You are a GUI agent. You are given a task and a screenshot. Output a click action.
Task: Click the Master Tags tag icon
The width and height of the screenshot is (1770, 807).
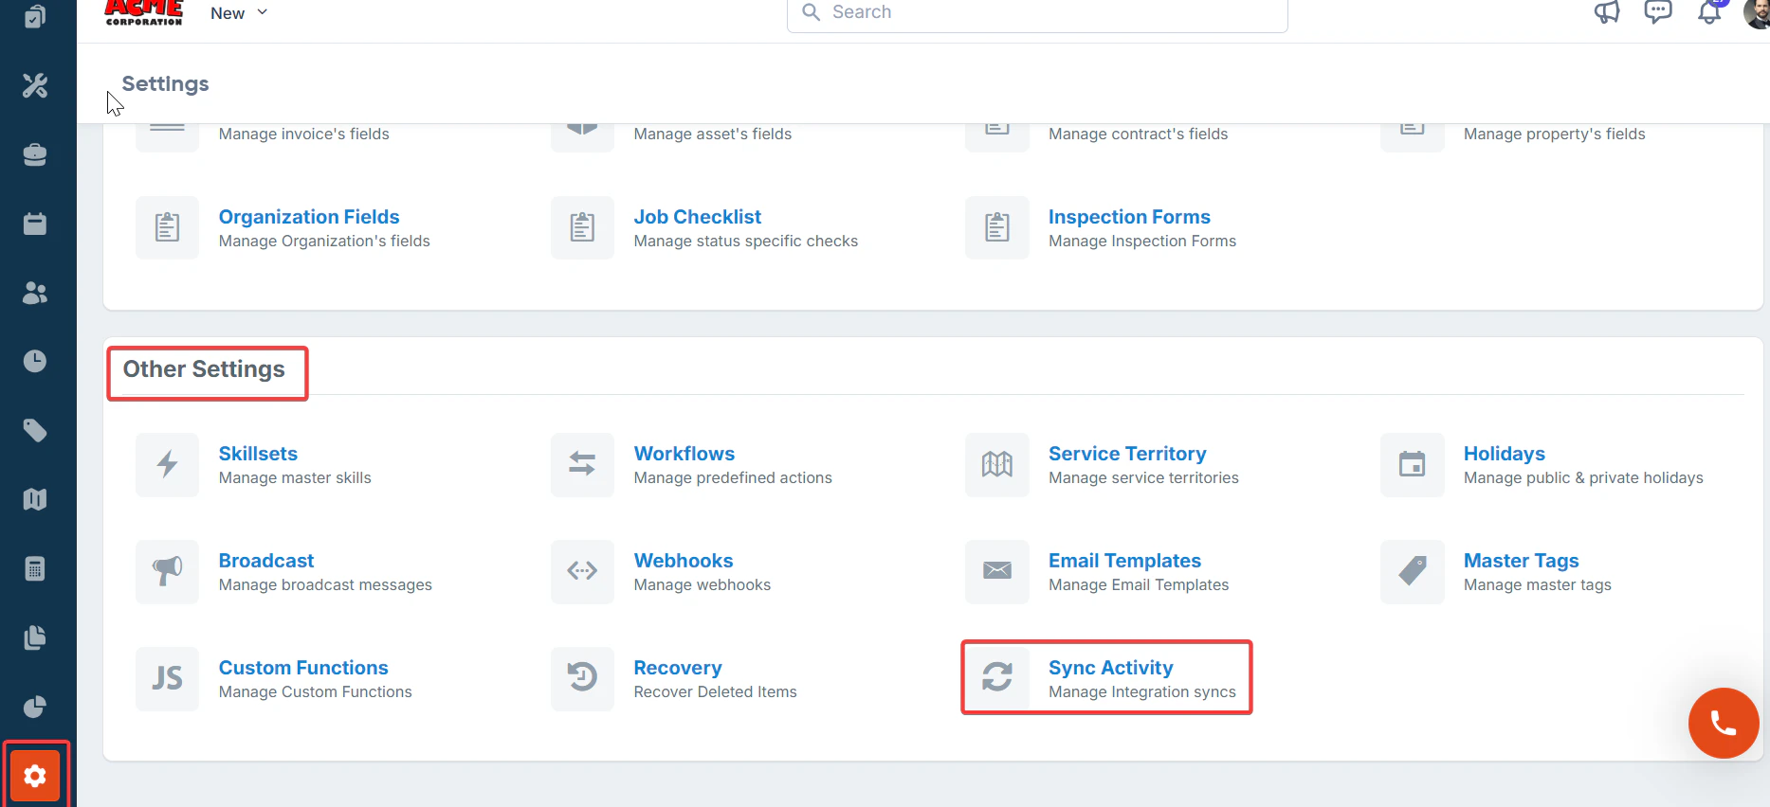(x=1413, y=571)
